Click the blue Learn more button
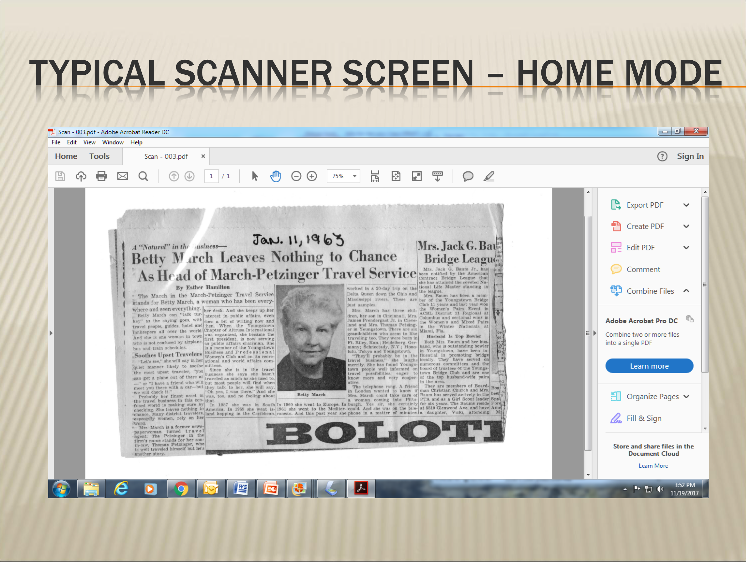Viewport: 746px width, 562px height. coord(649,366)
